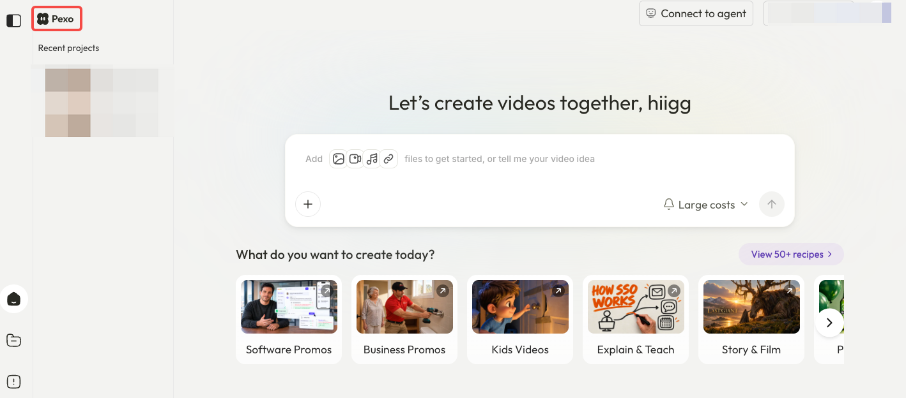Click the blurred account button at top right
The width and height of the screenshot is (906, 398).
829,13
